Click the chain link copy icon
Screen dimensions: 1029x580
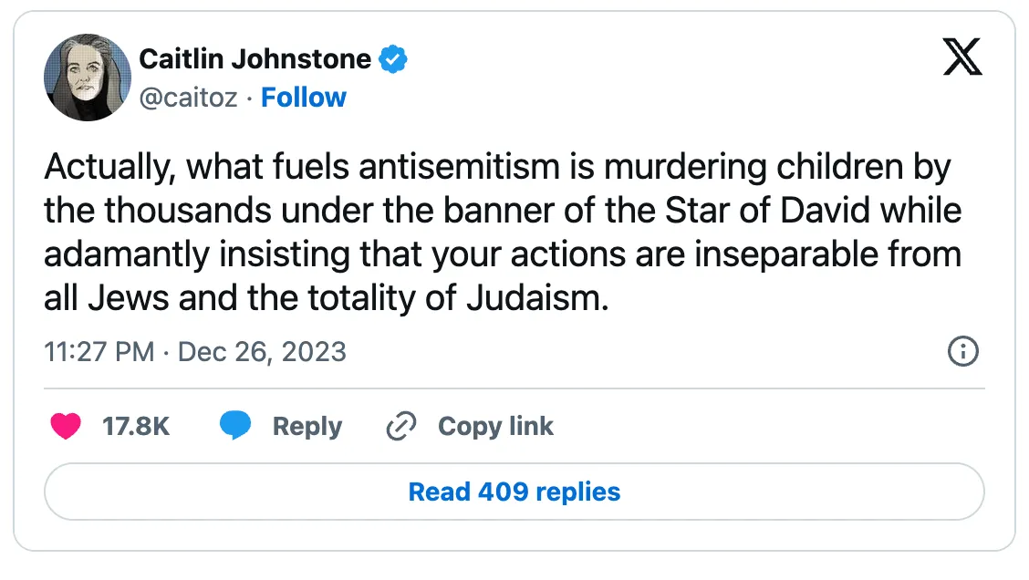pos(401,426)
